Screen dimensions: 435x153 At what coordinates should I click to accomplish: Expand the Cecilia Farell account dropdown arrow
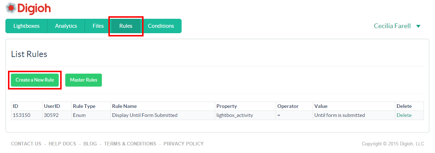[418, 26]
